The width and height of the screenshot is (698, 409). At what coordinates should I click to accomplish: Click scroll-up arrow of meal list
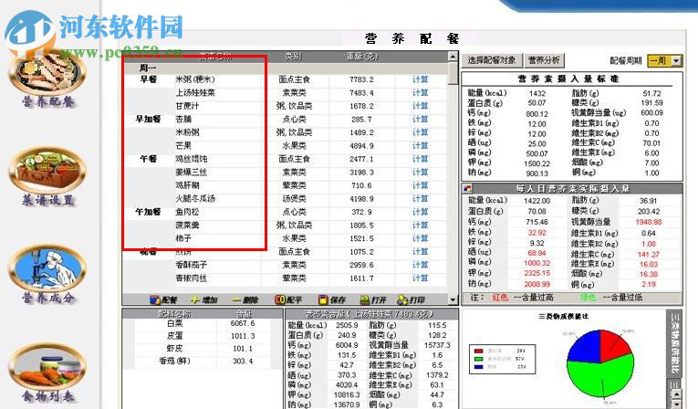pyautogui.click(x=453, y=57)
